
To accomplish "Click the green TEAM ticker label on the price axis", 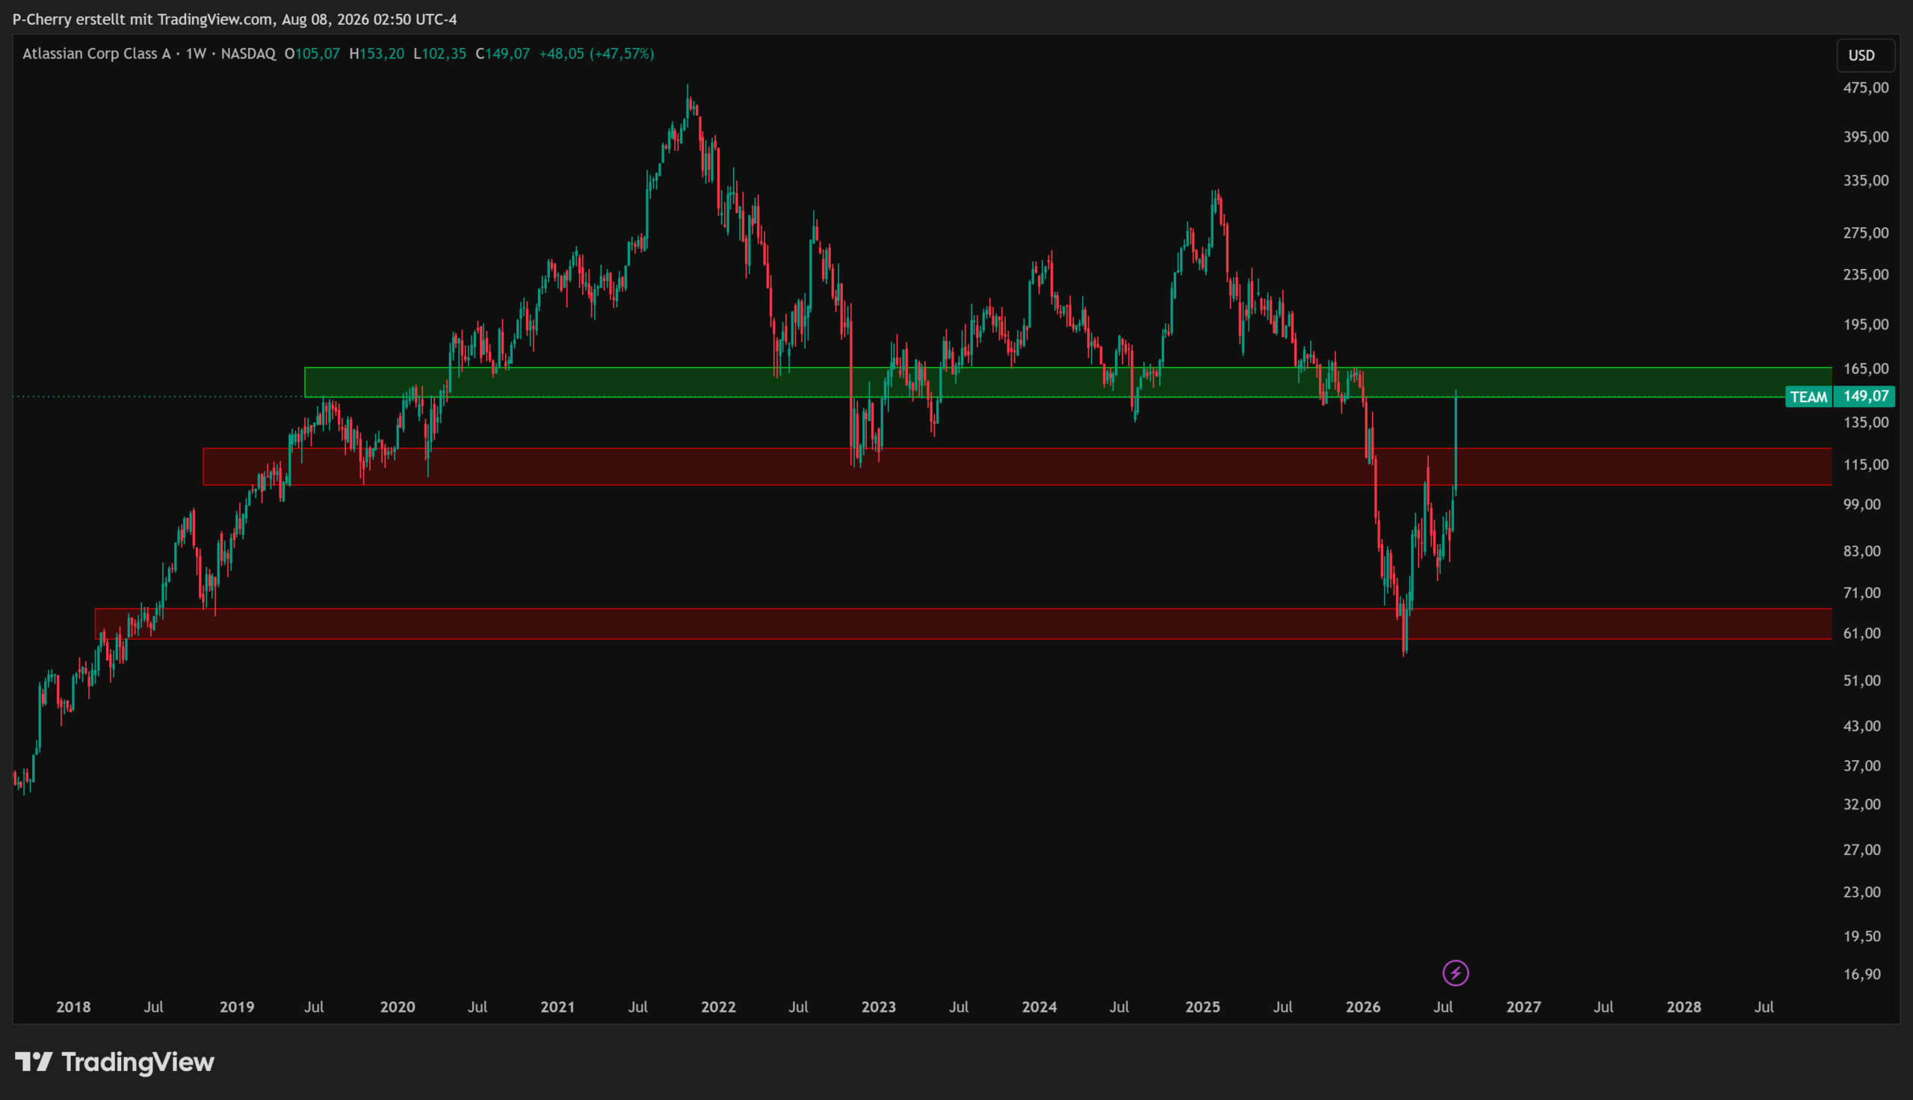I will click(x=1808, y=397).
